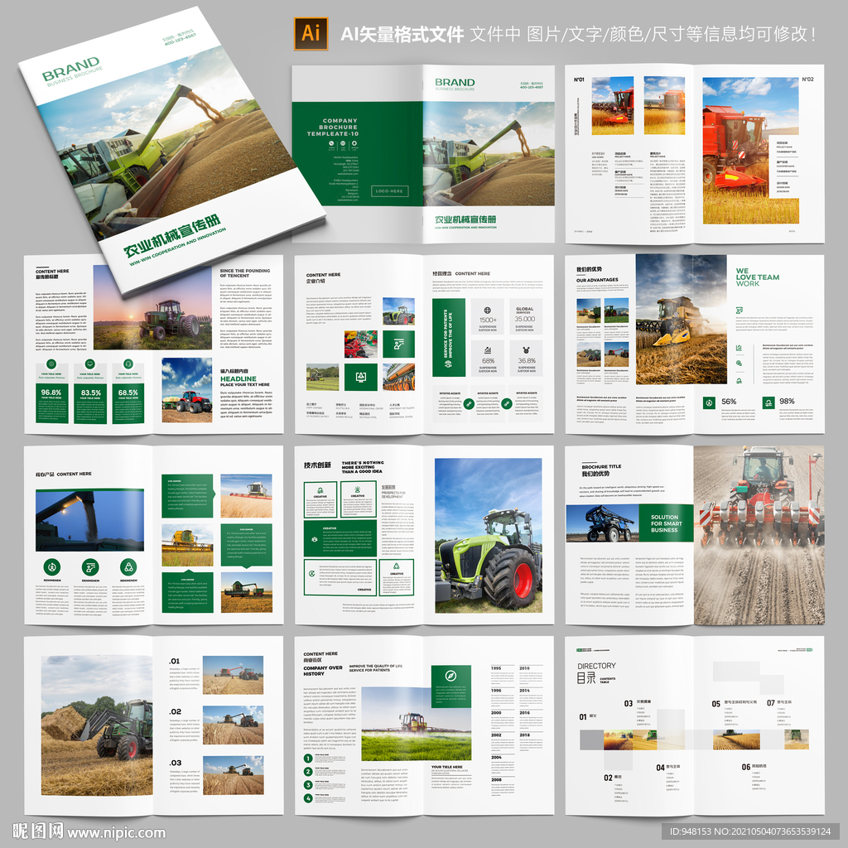The width and height of the screenshot is (848, 848).
Task: Click timeline year '2008'
Action: click(x=496, y=780)
